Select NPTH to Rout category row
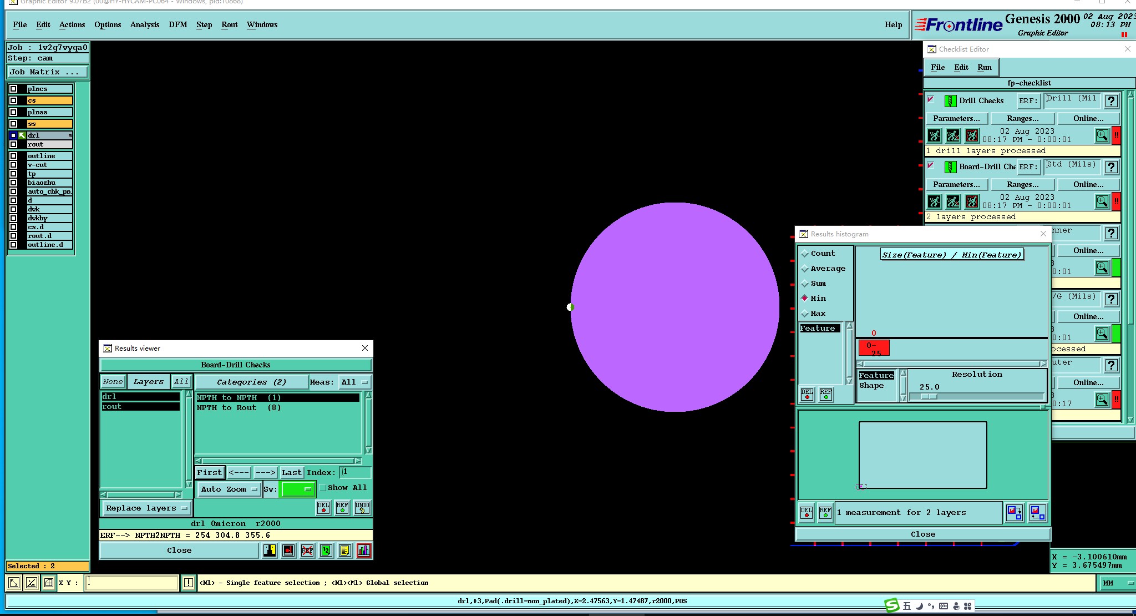 click(239, 407)
